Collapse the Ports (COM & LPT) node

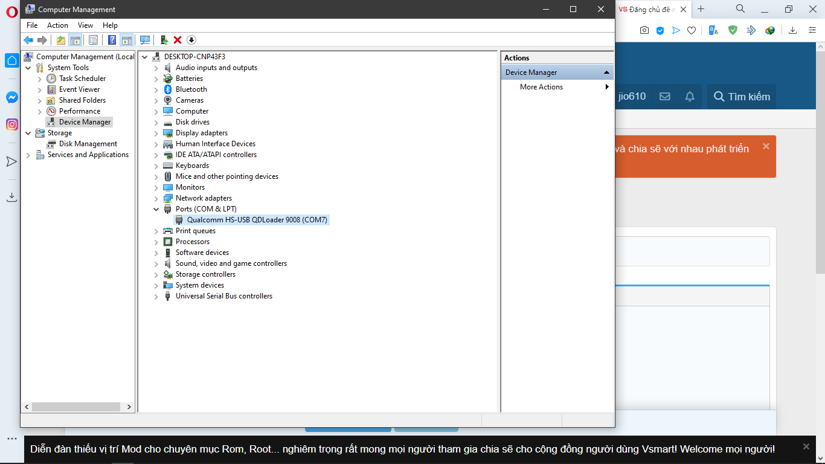click(x=156, y=209)
